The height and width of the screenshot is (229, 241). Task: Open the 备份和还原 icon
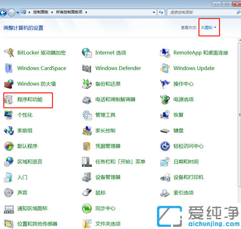pyautogui.click(x=87, y=84)
